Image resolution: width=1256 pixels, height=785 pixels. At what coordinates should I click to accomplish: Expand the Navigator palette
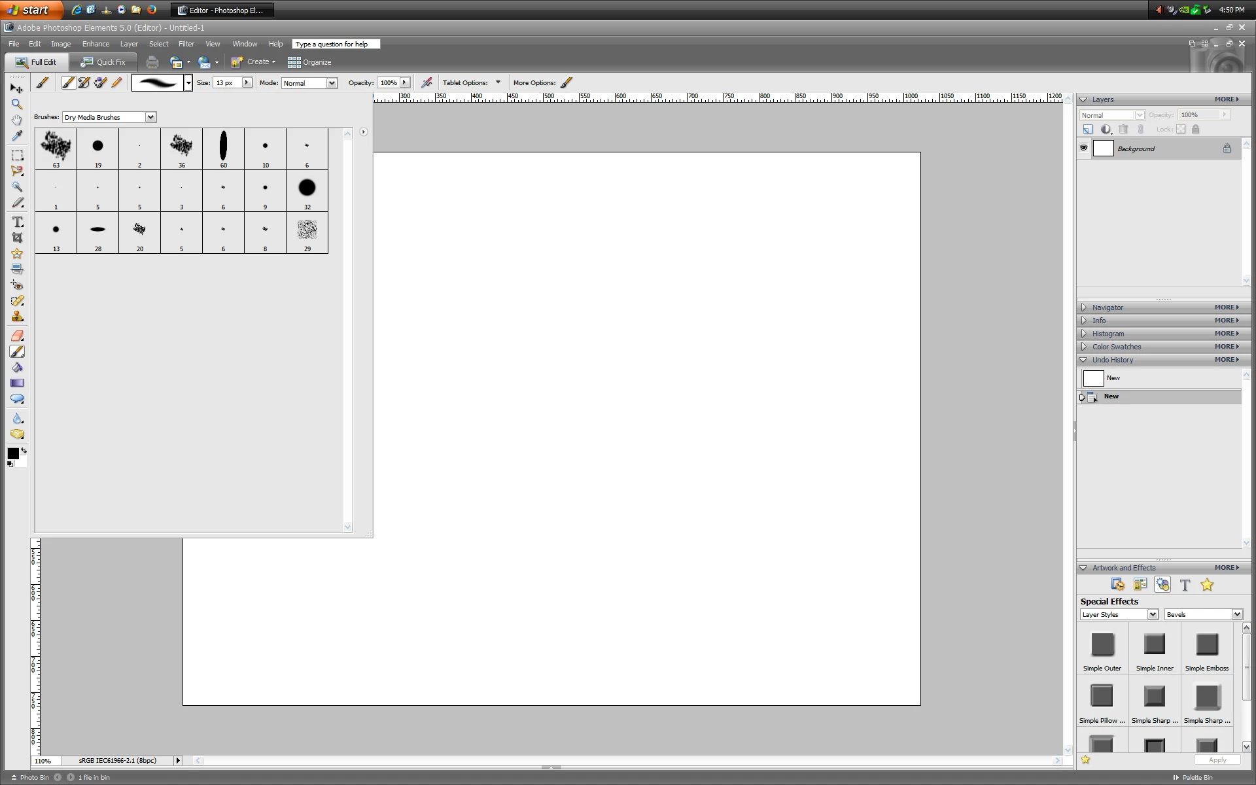click(1084, 307)
